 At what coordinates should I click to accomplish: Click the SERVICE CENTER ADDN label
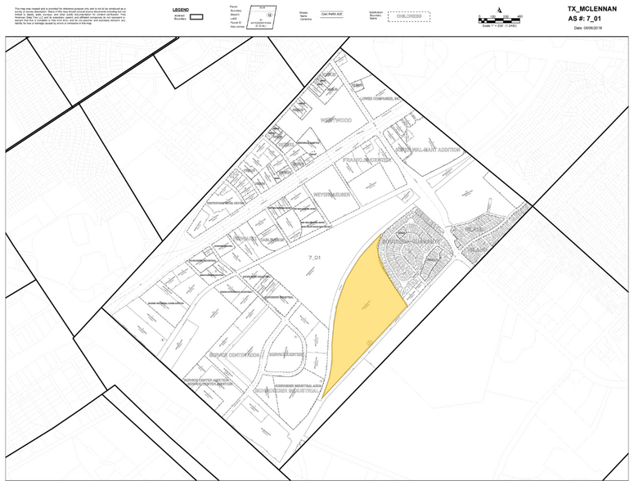234,355
